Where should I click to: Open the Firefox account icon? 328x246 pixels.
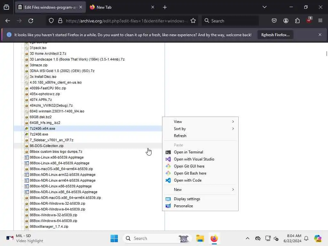point(286,21)
